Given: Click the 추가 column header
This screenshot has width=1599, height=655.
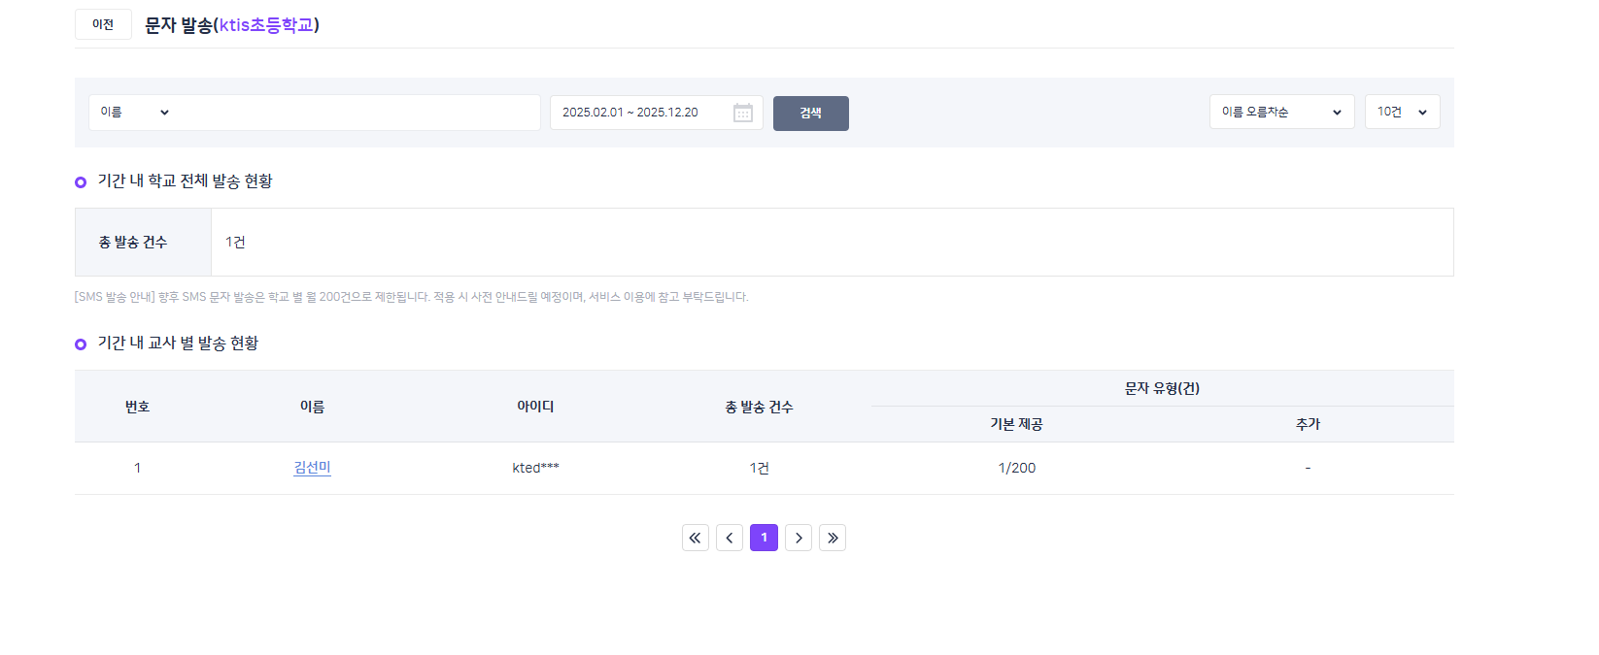Looking at the screenshot, I should (x=1308, y=424).
